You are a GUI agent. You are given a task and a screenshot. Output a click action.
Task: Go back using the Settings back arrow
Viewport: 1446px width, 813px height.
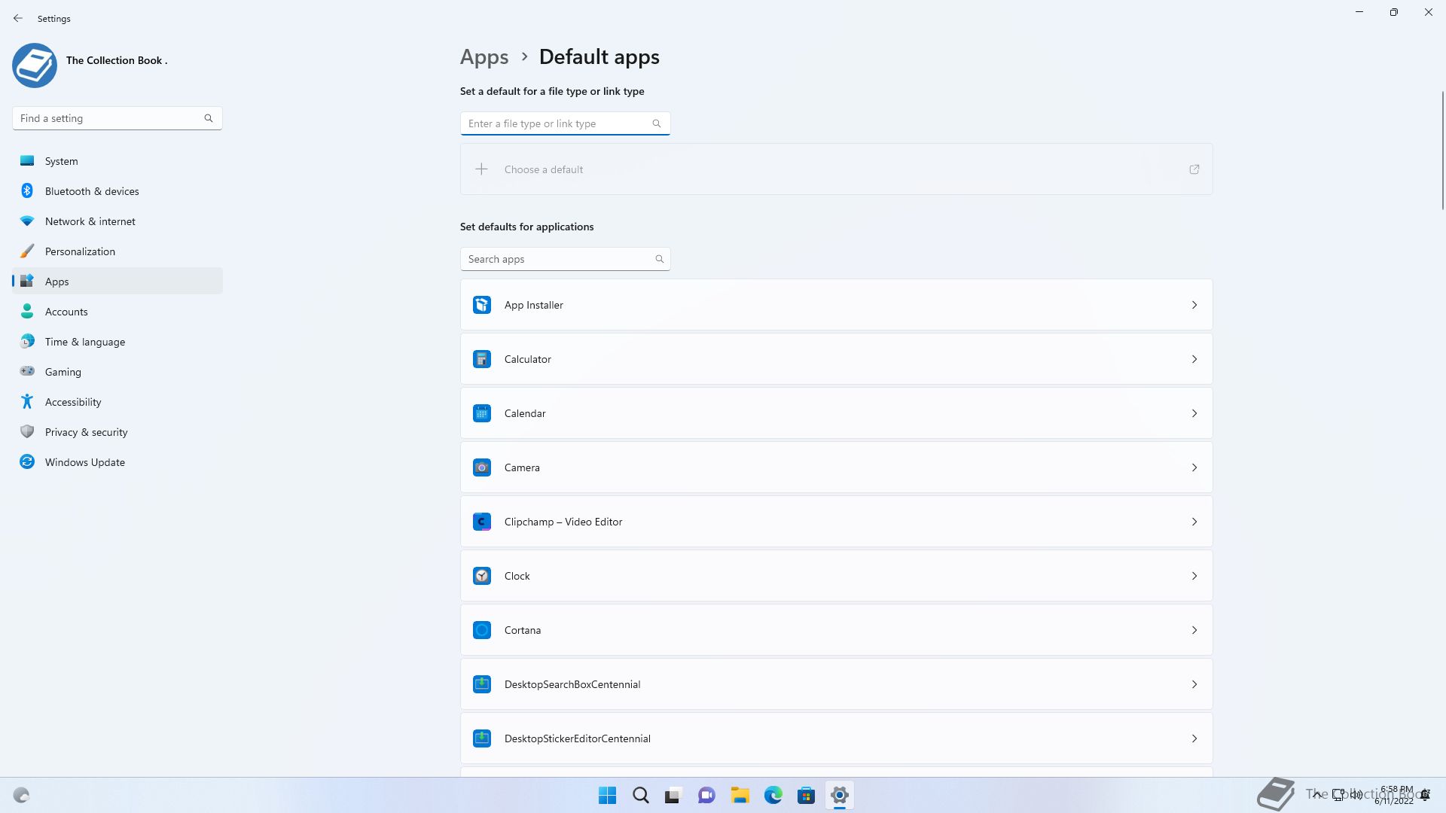point(18,18)
